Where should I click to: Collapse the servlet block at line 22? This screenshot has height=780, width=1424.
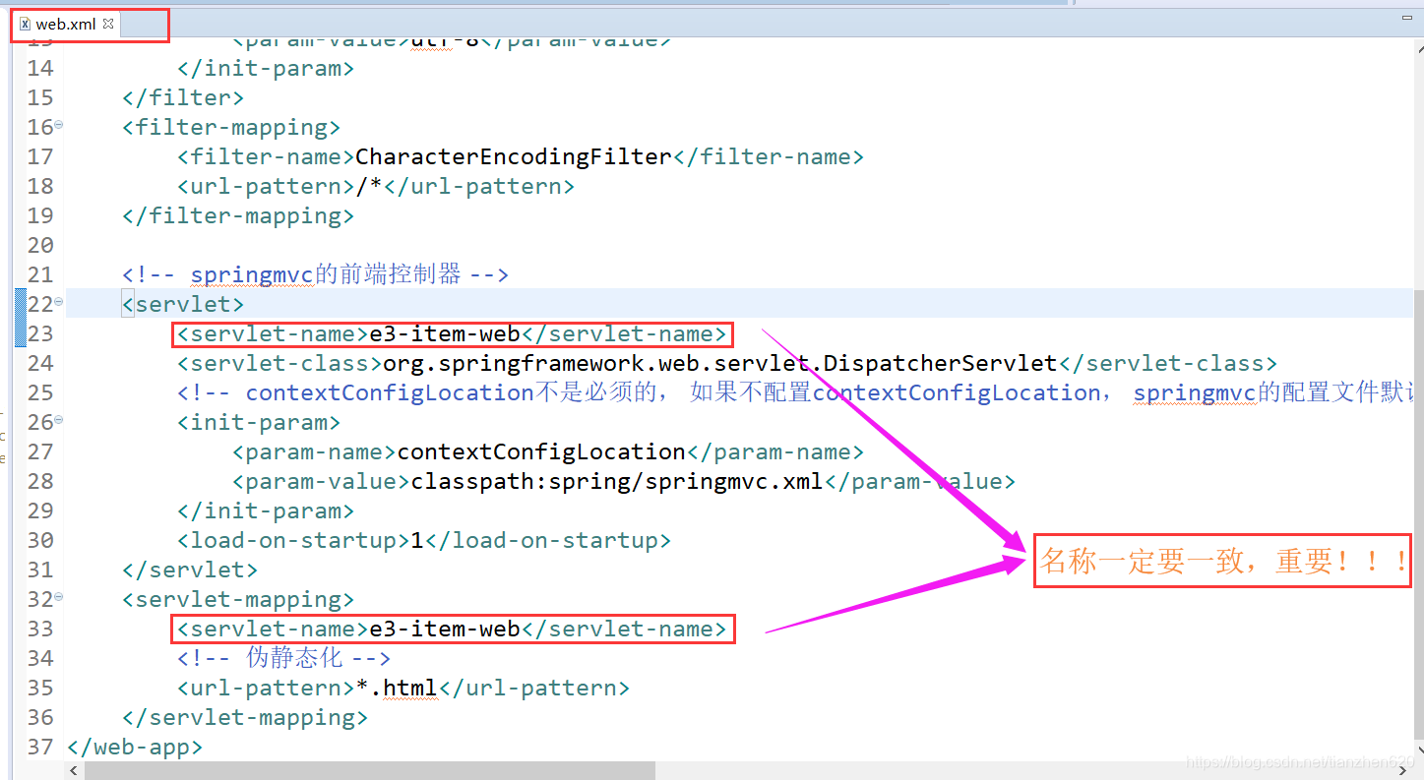coord(59,301)
